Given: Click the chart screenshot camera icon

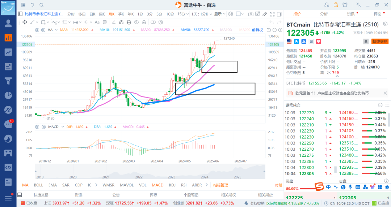Looking at the screenshot, I should click(x=251, y=14).
